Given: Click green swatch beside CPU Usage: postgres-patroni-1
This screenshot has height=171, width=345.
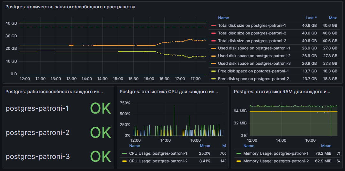Looking at the screenshot, I should click(124, 154).
